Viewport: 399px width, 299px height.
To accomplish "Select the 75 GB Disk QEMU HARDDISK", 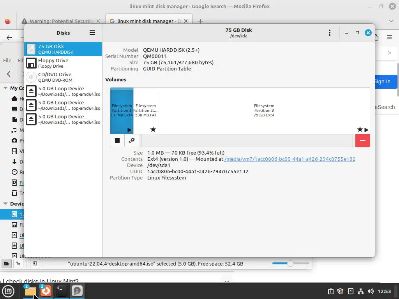I will 63,49.
